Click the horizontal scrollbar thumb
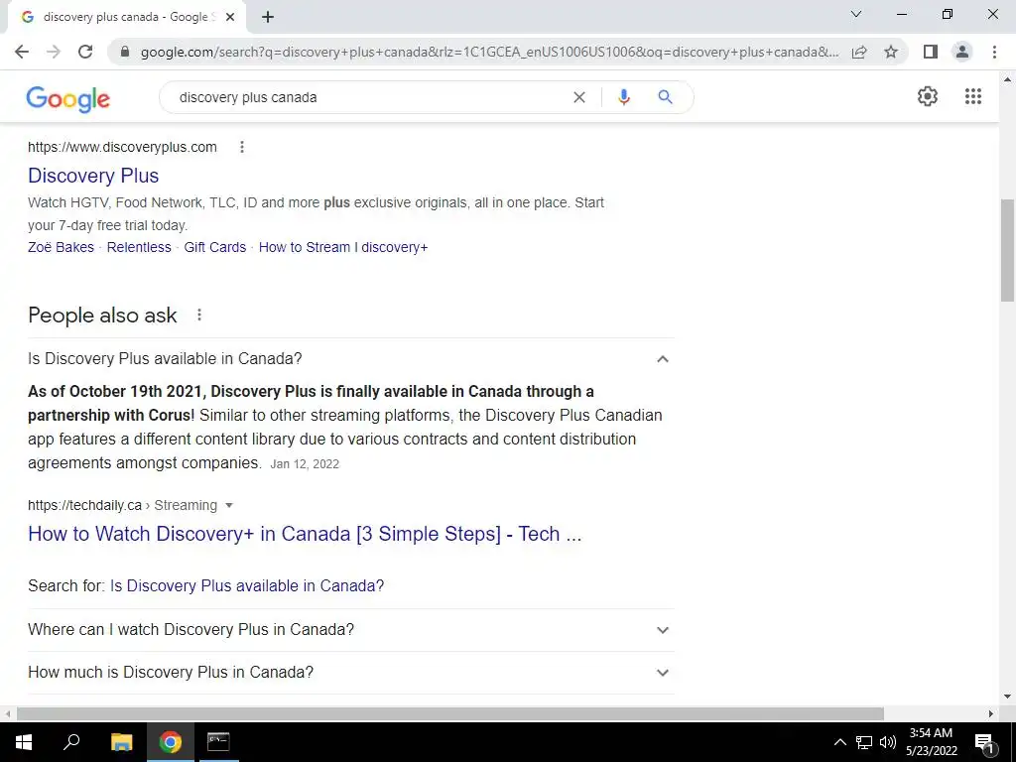Image resolution: width=1016 pixels, height=762 pixels. (450, 713)
